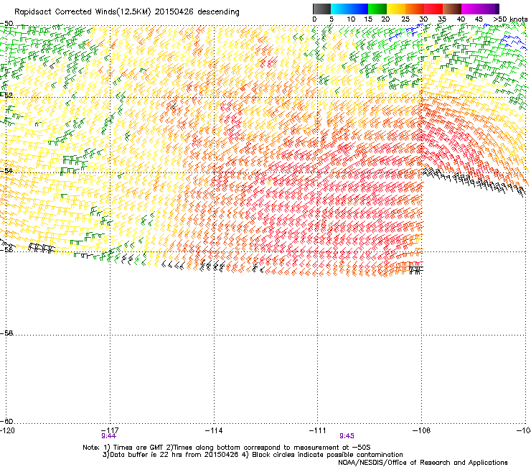Screen dimensions: 531x467
Task: Click the brown 35-40 knots legend segment
Action: pos(452,9)
